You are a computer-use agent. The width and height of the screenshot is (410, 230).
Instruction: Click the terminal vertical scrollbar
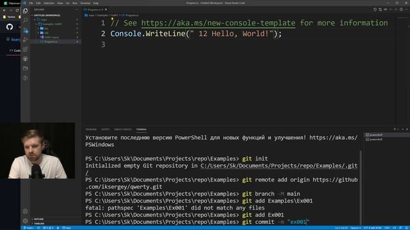(361, 188)
